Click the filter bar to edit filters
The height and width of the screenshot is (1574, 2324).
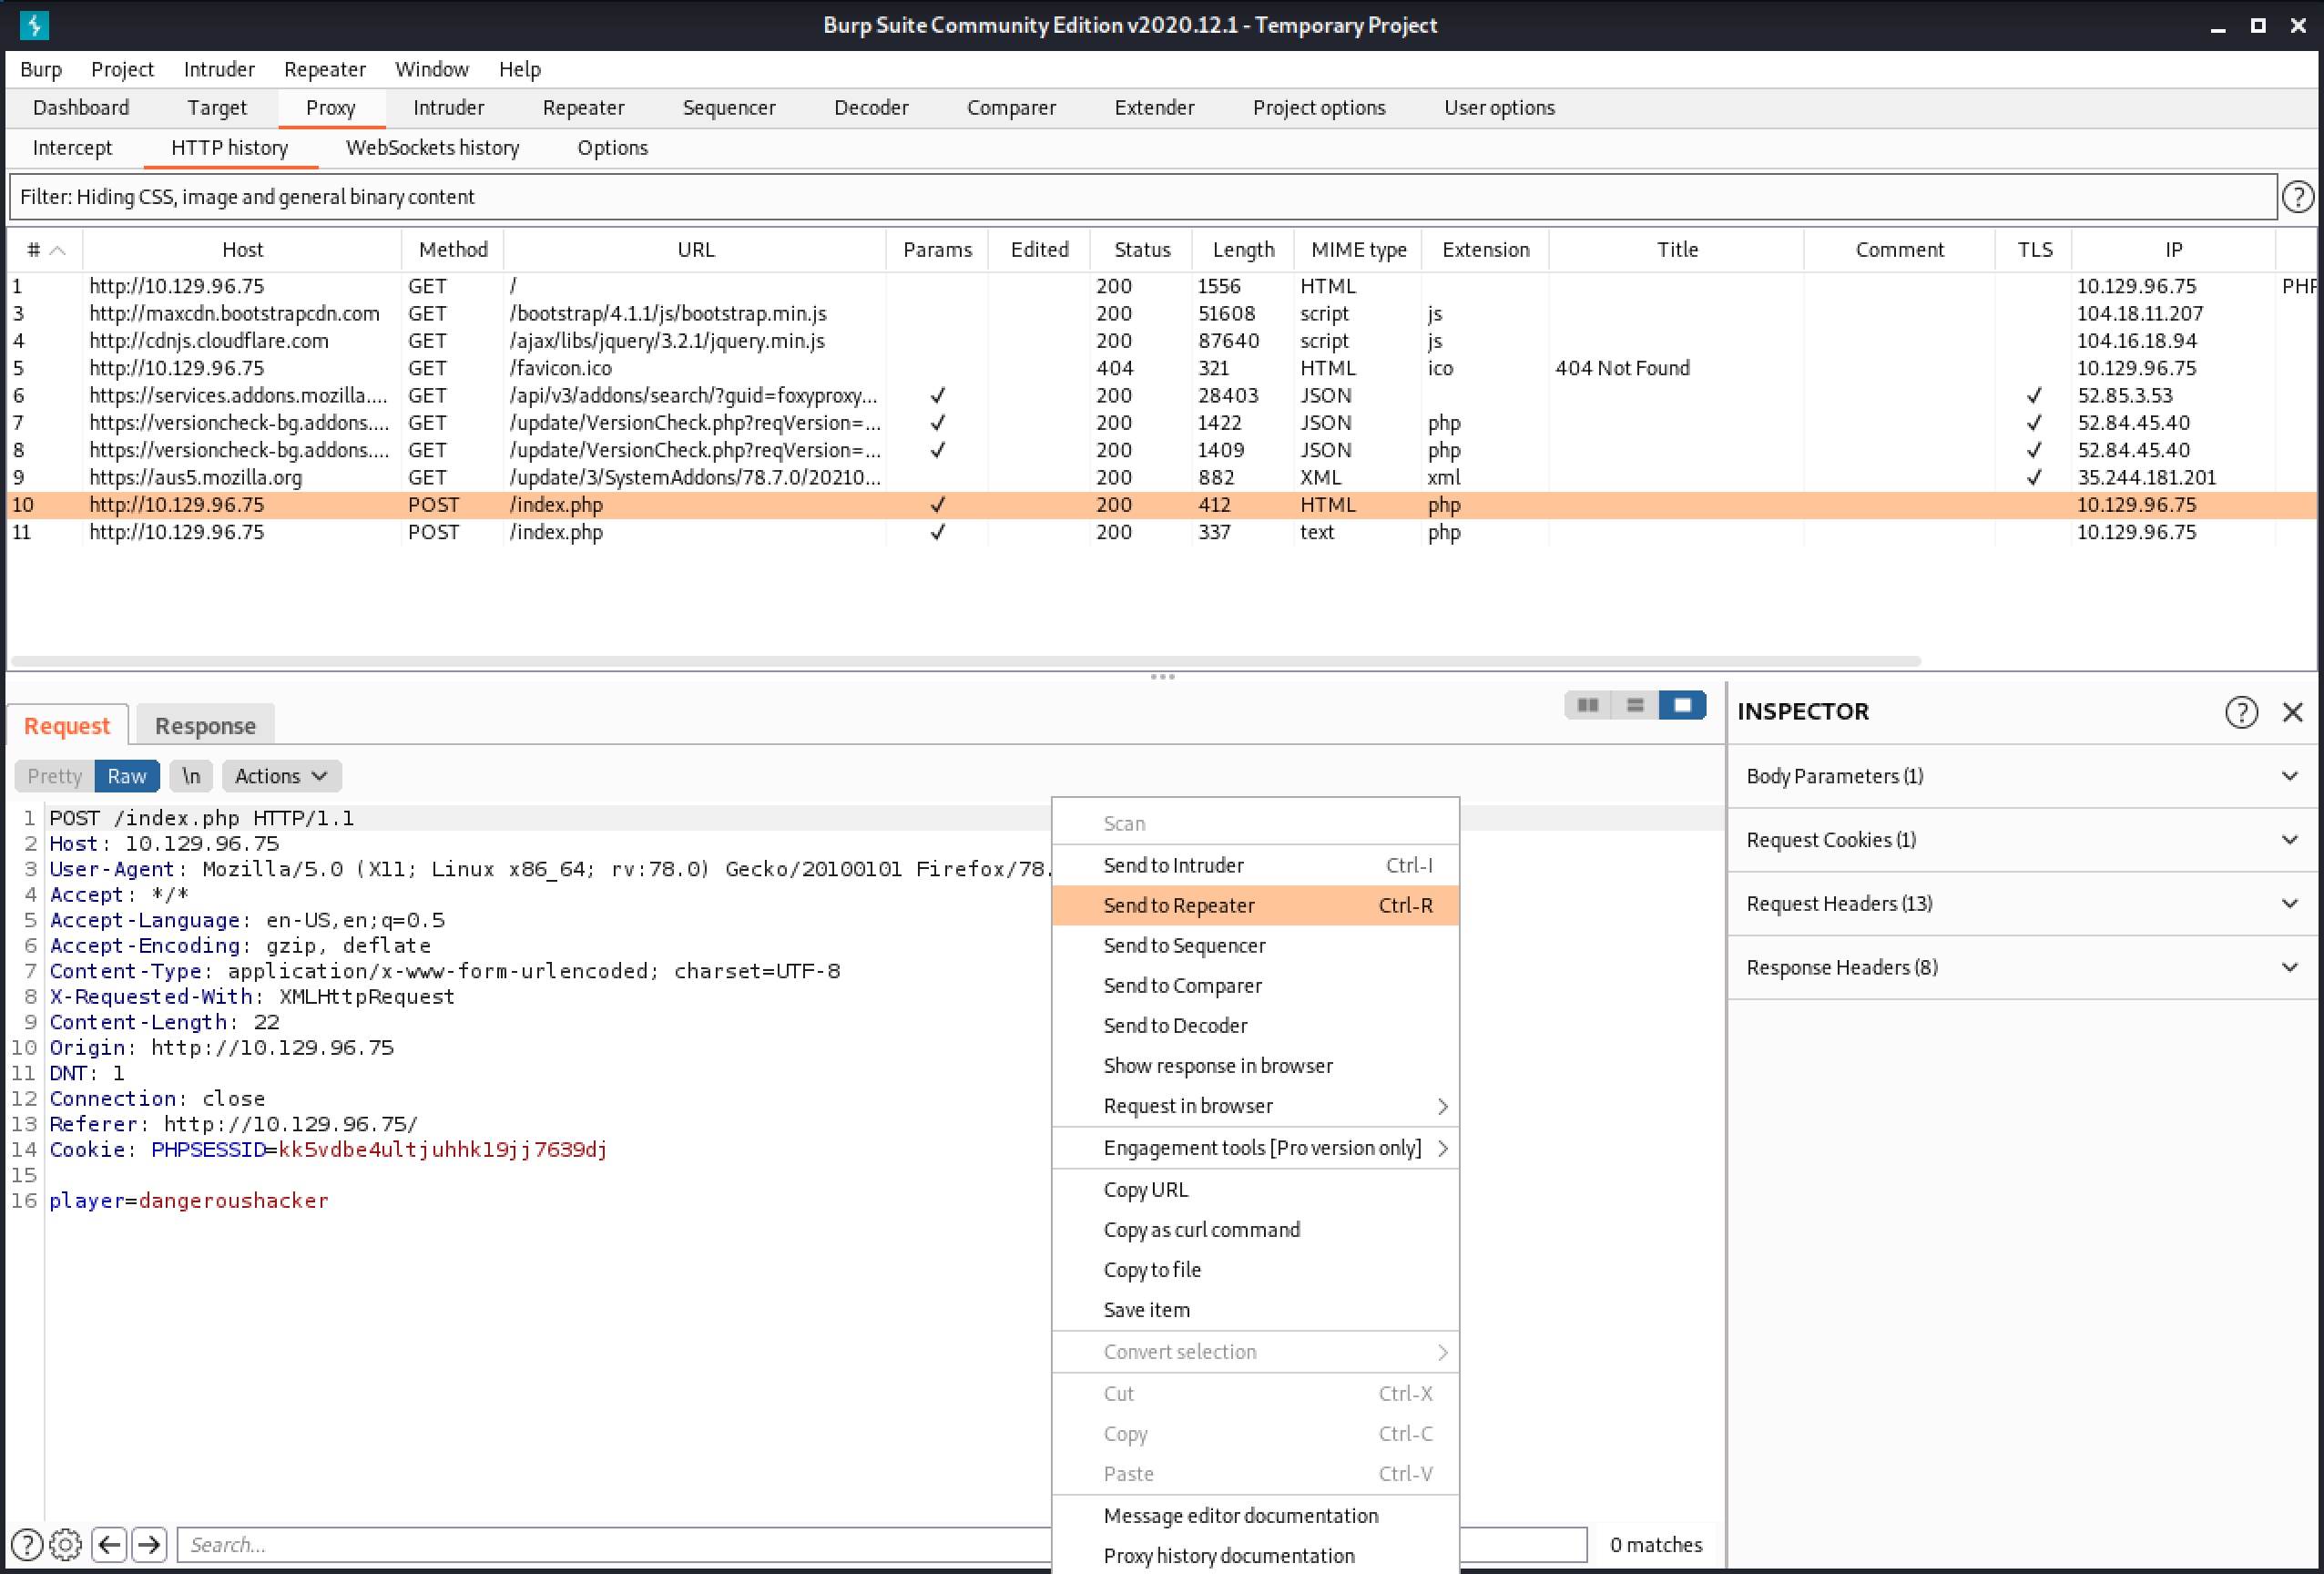coord(1143,197)
